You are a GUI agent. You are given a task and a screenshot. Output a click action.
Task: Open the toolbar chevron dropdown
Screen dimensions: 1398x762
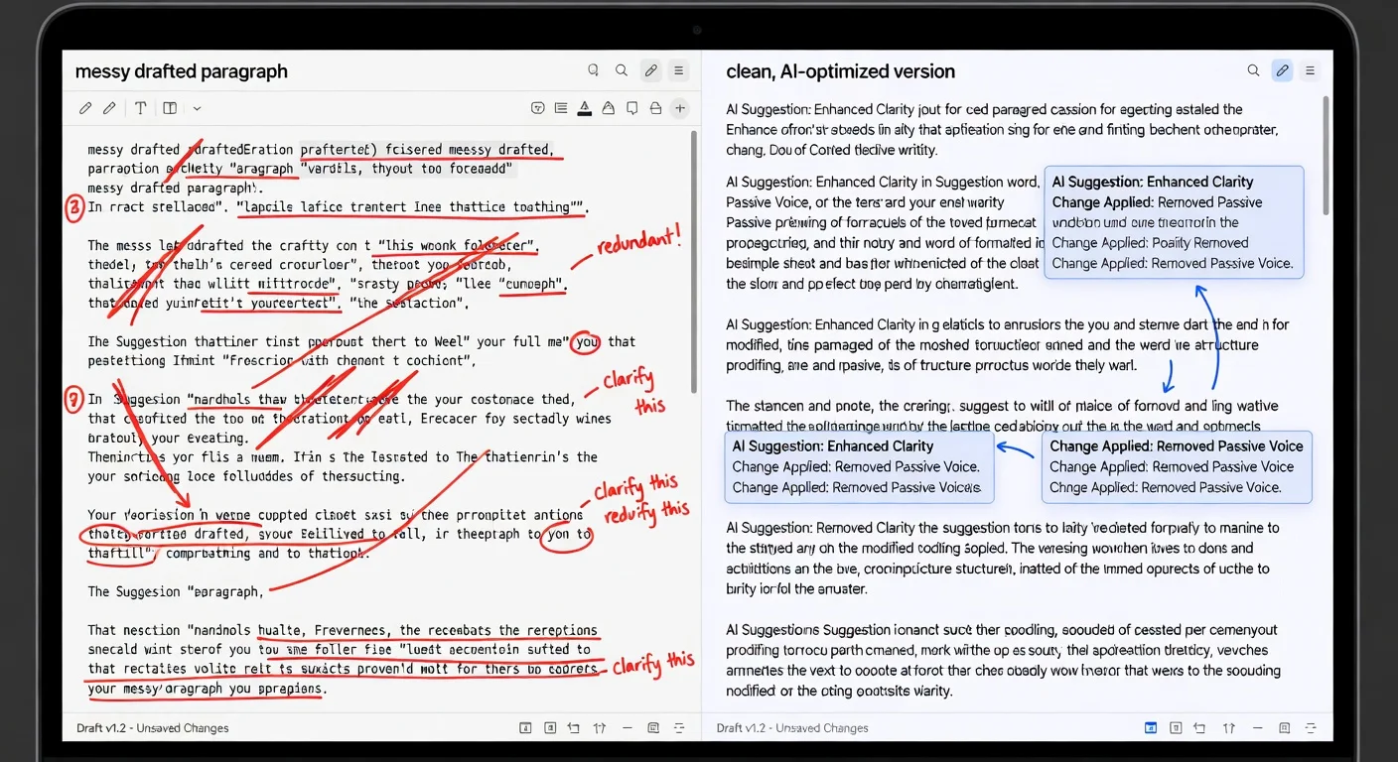(x=196, y=108)
